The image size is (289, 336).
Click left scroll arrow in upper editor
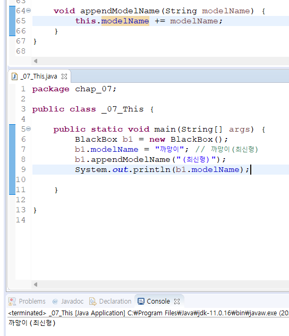(x=36, y=61)
